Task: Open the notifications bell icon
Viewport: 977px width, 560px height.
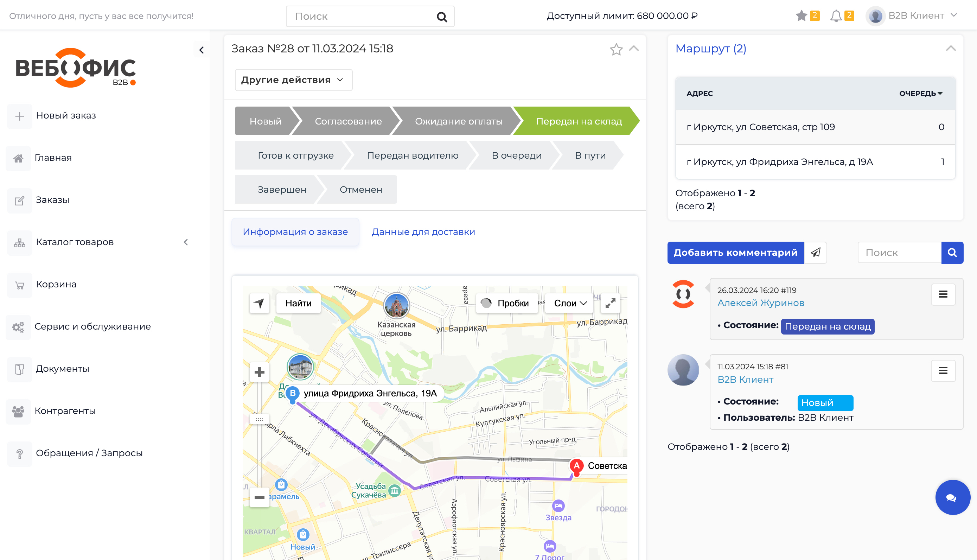Action: pyautogui.click(x=836, y=16)
